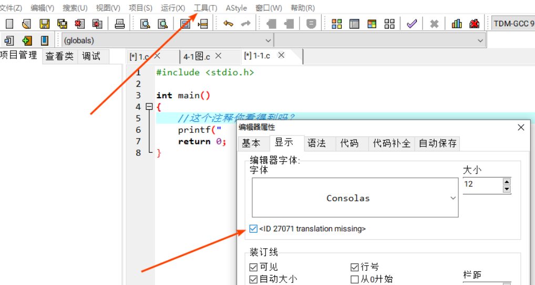Open the 编辑 menu
The height and width of the screenshot is (285, 535).
coord(43,8)
